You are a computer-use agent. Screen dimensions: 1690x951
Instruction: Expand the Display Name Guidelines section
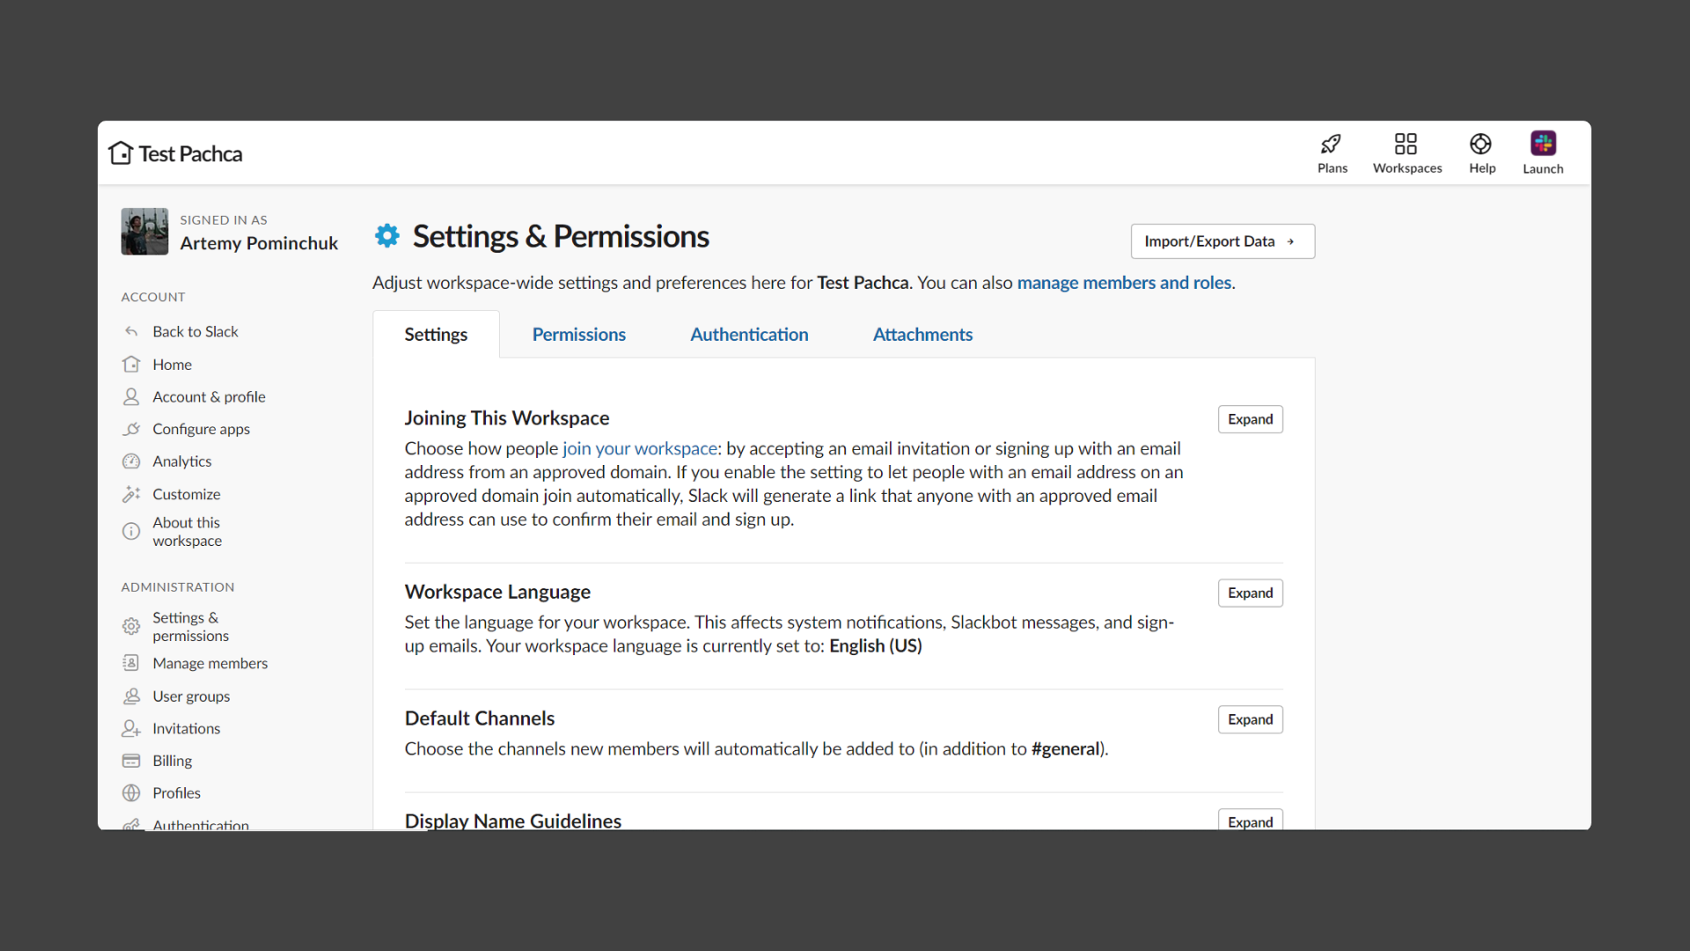coord(1250,821)
